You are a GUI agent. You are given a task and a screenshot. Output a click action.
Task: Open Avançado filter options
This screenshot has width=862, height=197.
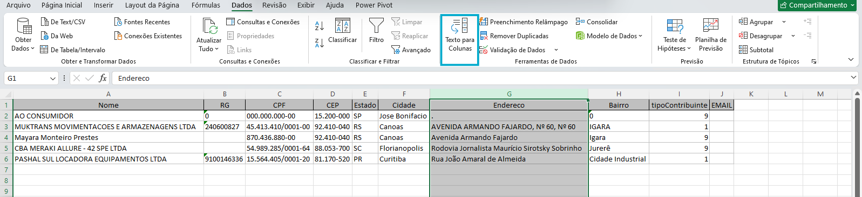pyautogui.click(x=411, y=50)
